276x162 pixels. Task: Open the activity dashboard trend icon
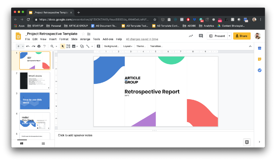click(x=191, y=36)
